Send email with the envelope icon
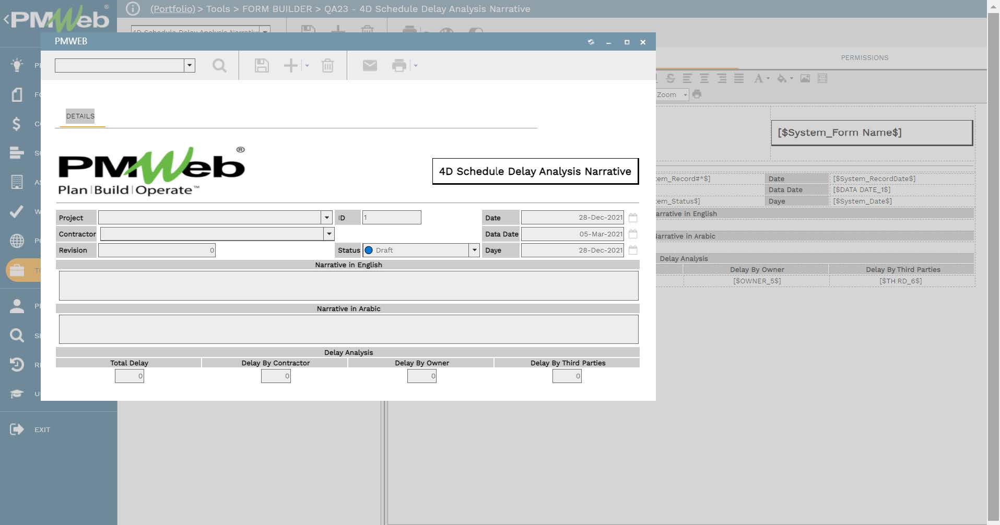1000x525 pixels. click(370, 65)
